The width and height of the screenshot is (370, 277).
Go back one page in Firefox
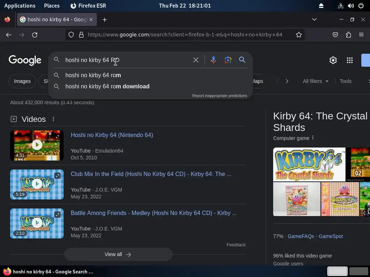[9, 35]
